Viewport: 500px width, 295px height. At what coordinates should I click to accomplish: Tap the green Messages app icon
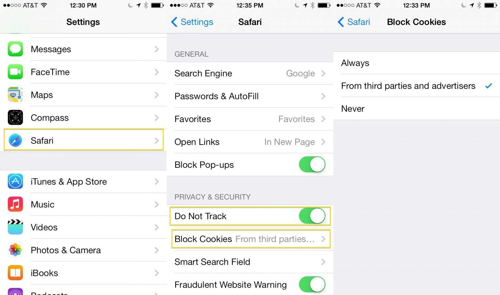(15, 49)
